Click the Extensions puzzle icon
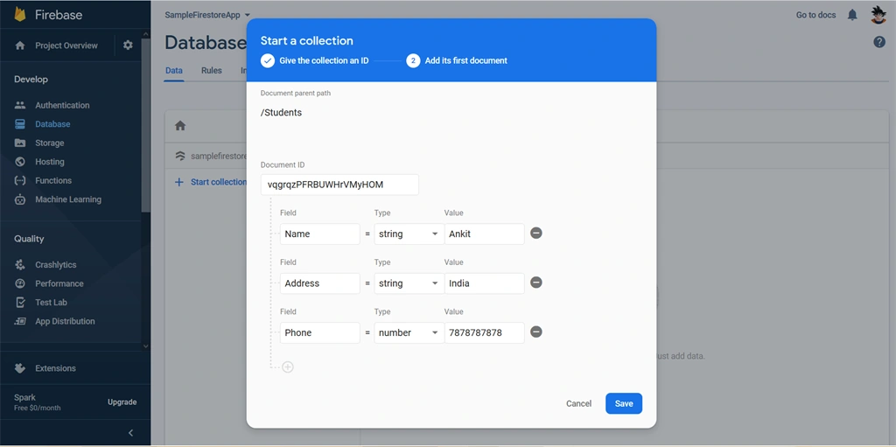The image size is (896, 447). [20, 368]
